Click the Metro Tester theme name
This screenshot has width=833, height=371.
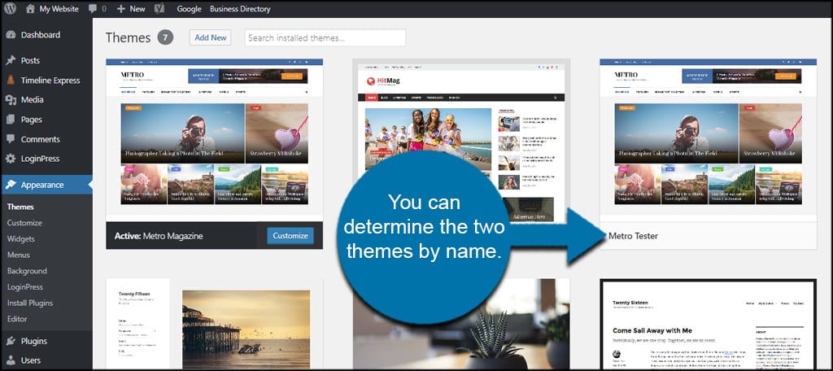(x=633, y=236)
